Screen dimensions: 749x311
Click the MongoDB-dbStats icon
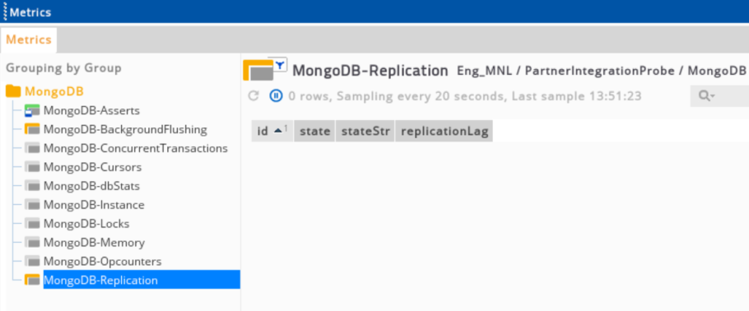[32, 186]
